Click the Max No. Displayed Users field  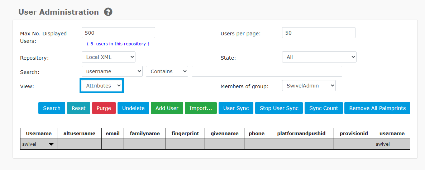click(x=119, y=33)
